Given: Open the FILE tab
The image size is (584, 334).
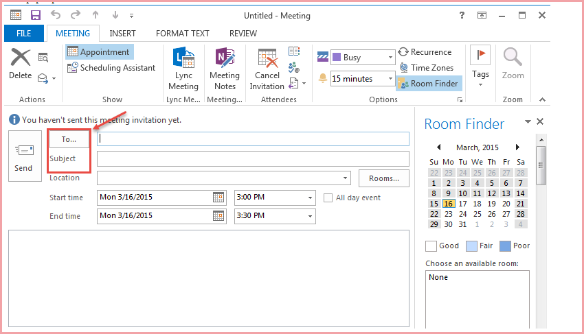Looking at the screenshot, I should (24, 34).
